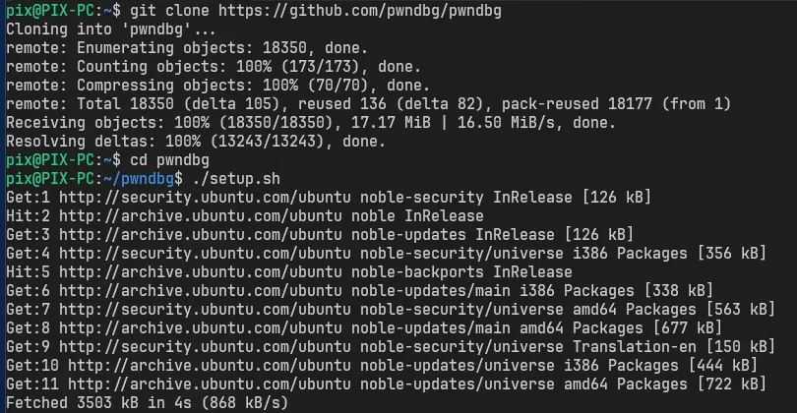This screenshot has height=413, width=797.
Task: Click the 'Cloning into pwndbg' output line
Action: coord(111,29)
